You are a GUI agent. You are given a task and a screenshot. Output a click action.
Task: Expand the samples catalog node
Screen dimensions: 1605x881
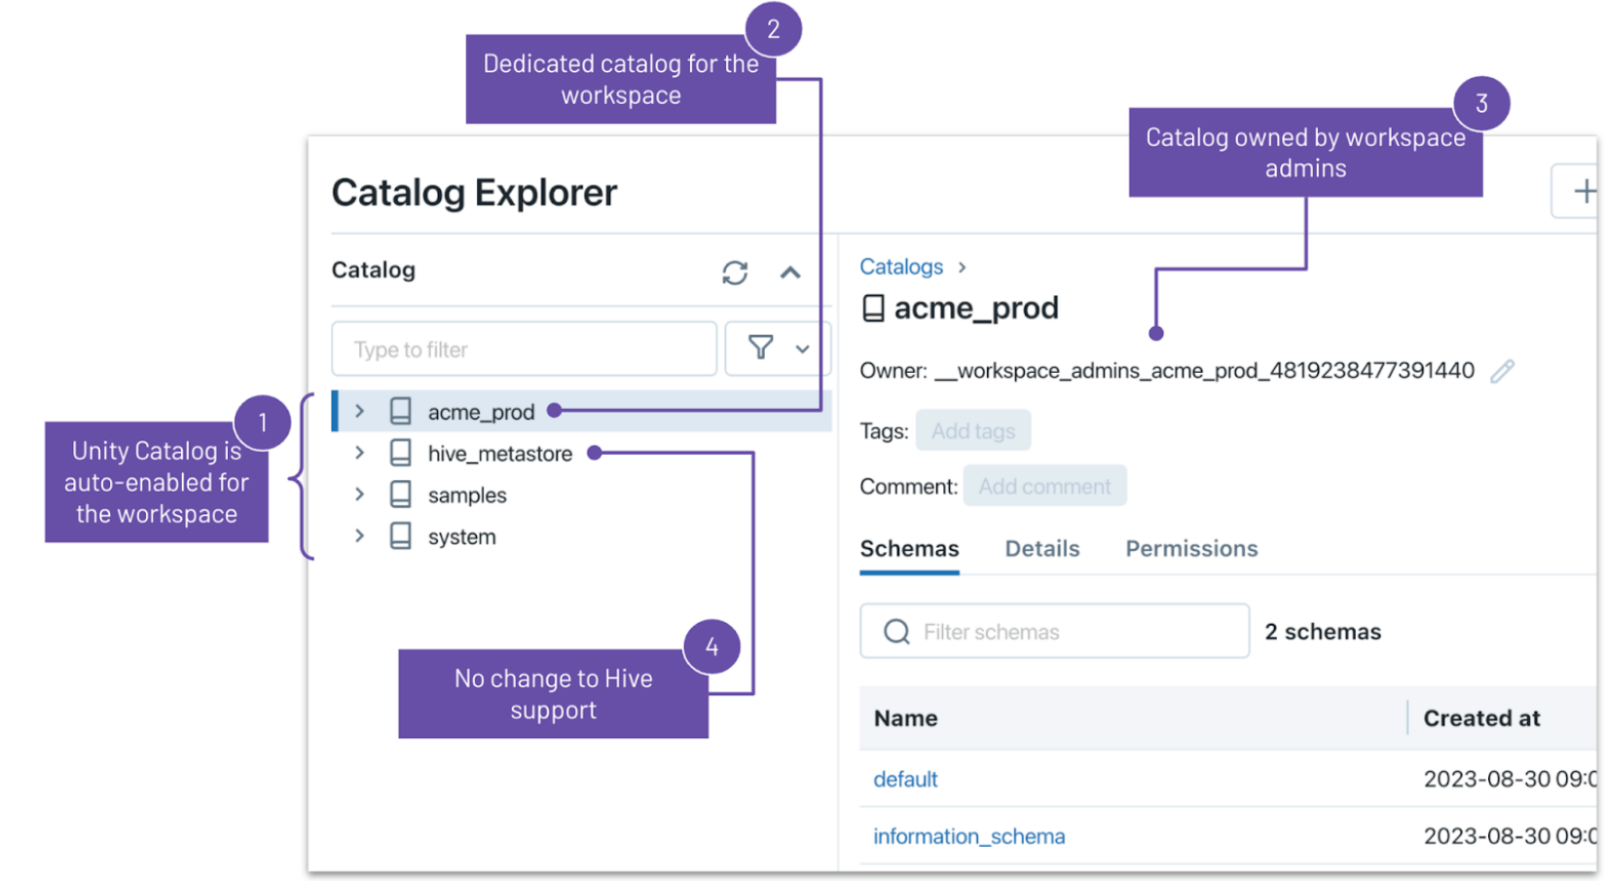360,495
